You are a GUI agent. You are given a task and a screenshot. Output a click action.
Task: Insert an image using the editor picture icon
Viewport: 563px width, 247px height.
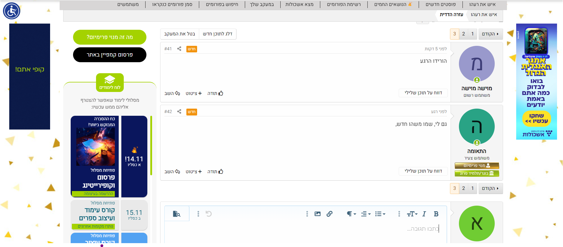pyautogui.click(x=318, y=214)
